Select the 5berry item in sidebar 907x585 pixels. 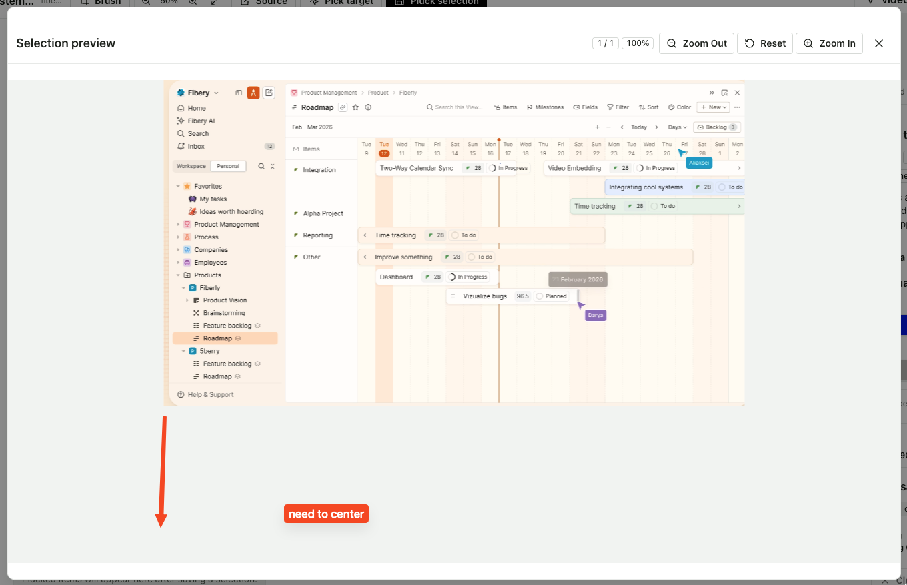click(x=210, y=351)
